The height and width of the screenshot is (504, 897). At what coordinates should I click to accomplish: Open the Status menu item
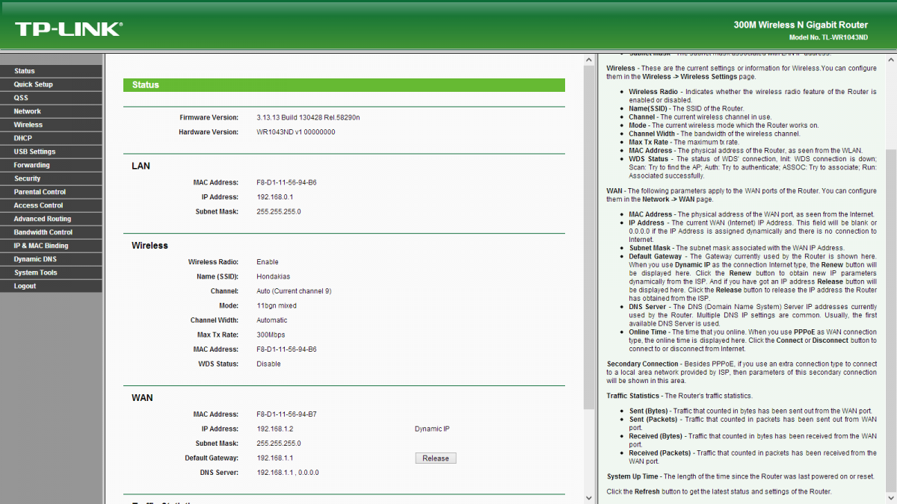pyautogui.click(x=51, y=71)
